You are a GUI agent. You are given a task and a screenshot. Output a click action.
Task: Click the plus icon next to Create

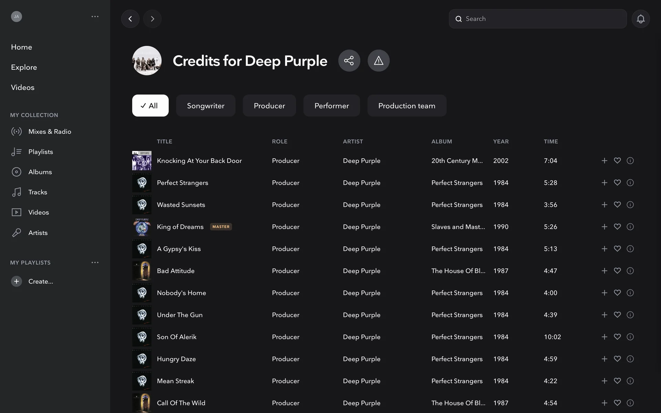coord(16,281)
